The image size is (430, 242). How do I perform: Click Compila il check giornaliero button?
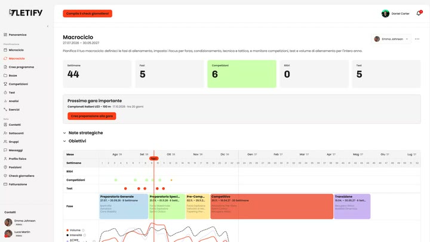(x=87, y=14)
